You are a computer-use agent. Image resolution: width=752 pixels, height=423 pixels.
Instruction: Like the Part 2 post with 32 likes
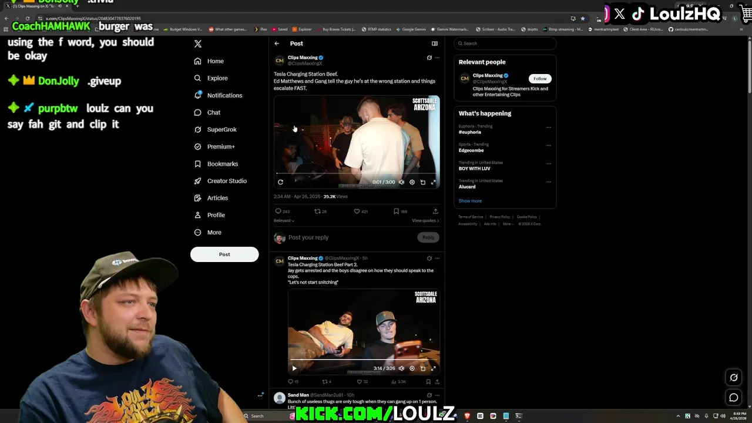tap(362, 382)
